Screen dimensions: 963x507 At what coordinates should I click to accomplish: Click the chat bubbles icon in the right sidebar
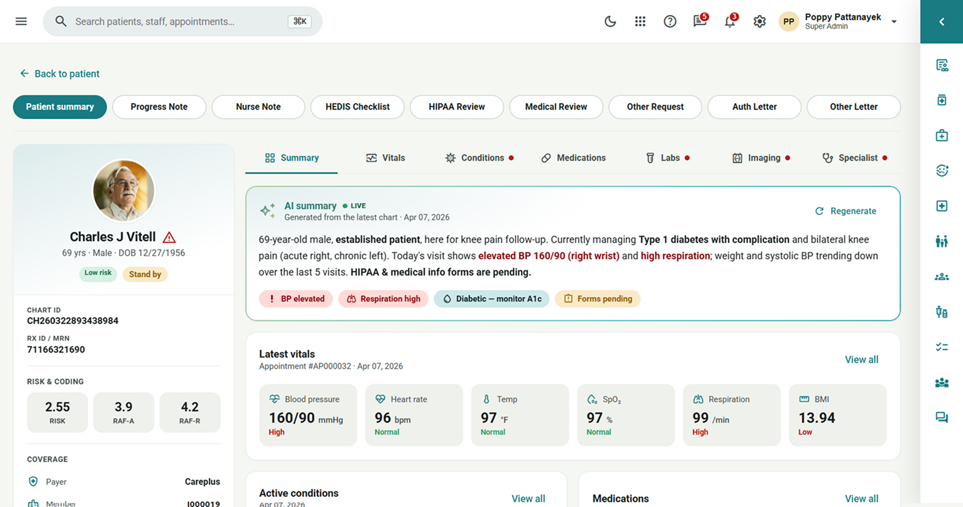[x=942, y=418]
